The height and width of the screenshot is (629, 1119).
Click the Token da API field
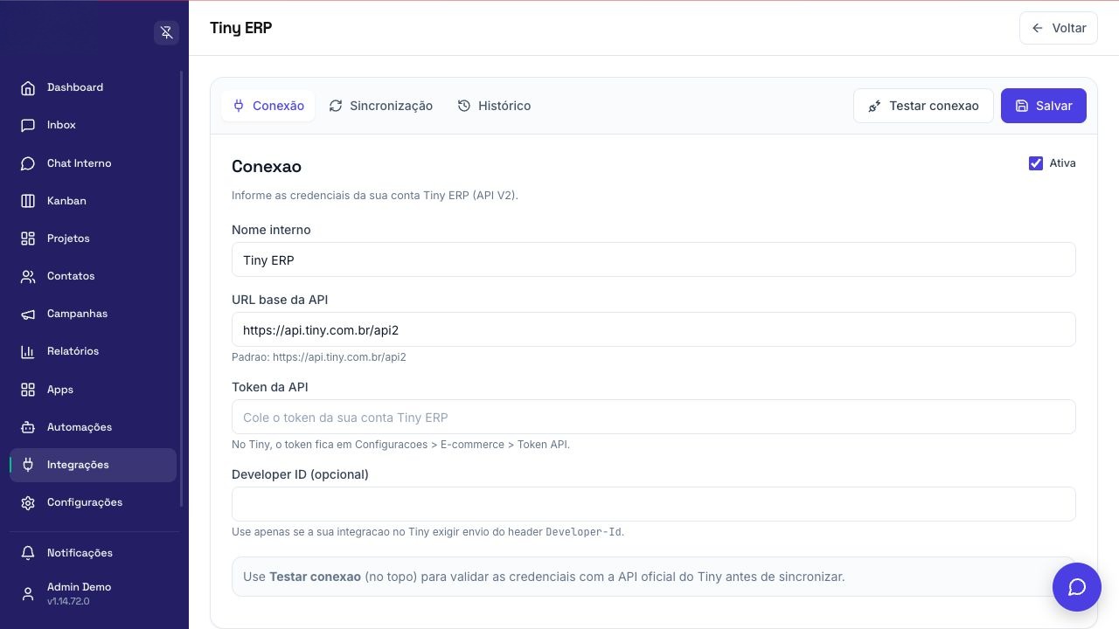[653, 417]
